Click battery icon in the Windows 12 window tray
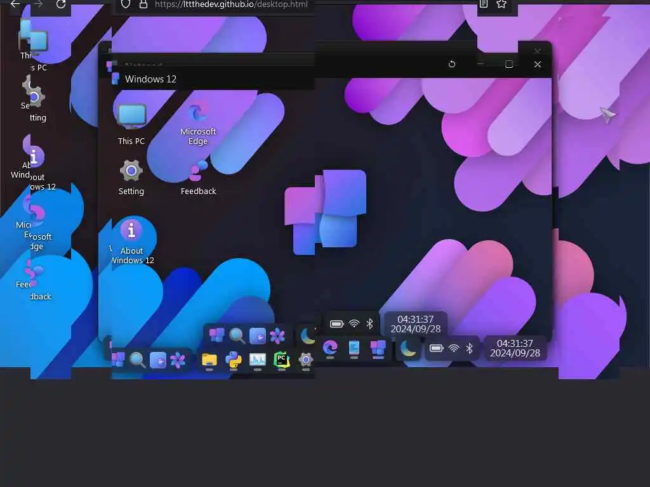The image size is (650, 487). 336,324
